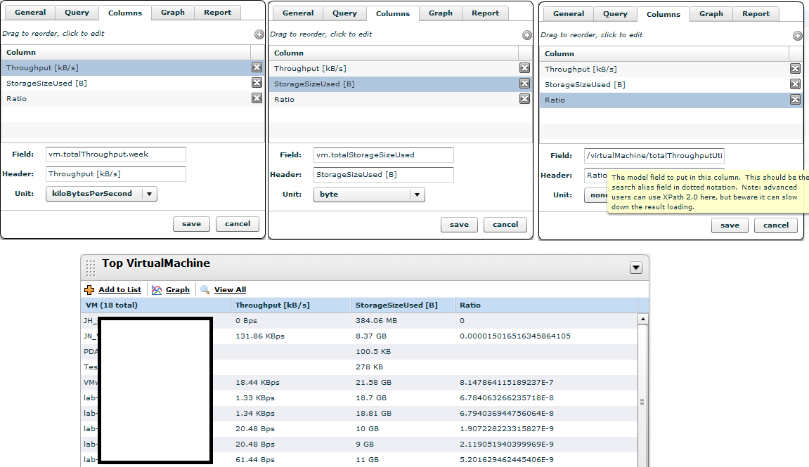This screenshot has width=809, height=467.
Task: Click add column plus icon in middle panel
Action: pyautogui.click(x=526, y=35)
